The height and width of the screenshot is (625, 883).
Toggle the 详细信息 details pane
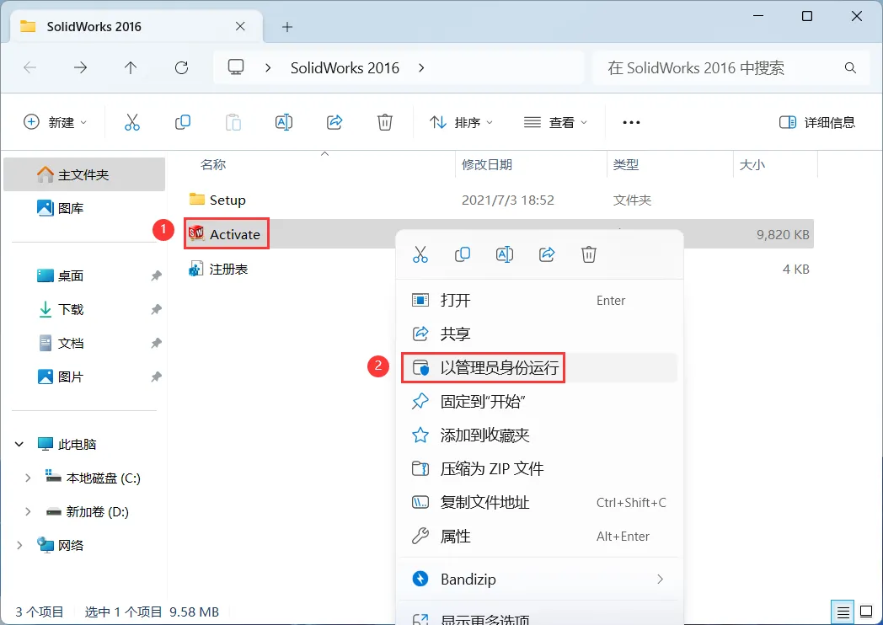[816, 122]
